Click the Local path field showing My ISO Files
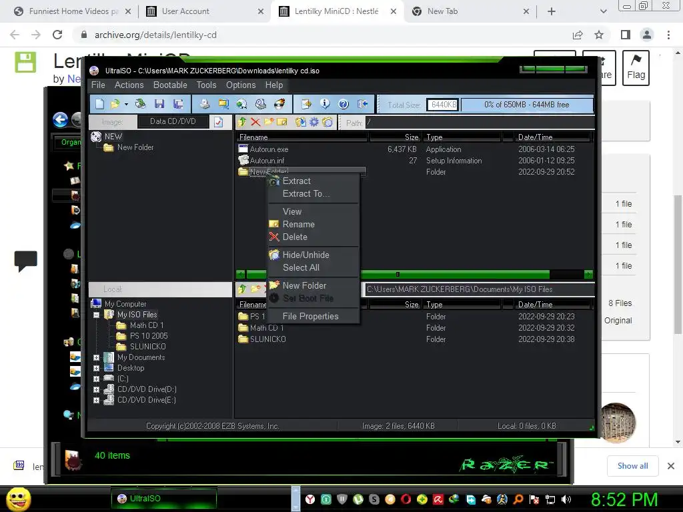 [480, 289]
